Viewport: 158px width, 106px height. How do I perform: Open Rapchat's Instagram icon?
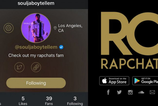coord(130,92)
